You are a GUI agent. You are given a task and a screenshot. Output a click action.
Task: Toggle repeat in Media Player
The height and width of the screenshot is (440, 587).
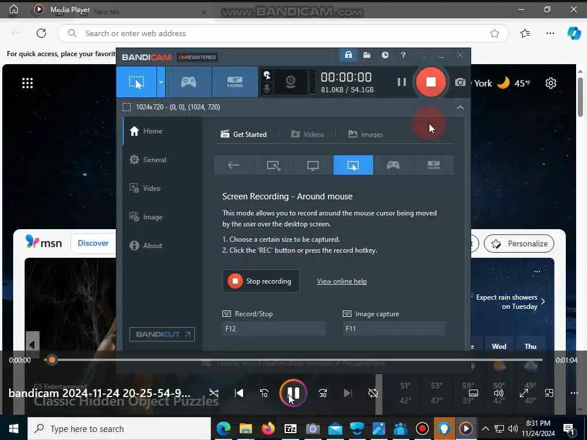373,393
